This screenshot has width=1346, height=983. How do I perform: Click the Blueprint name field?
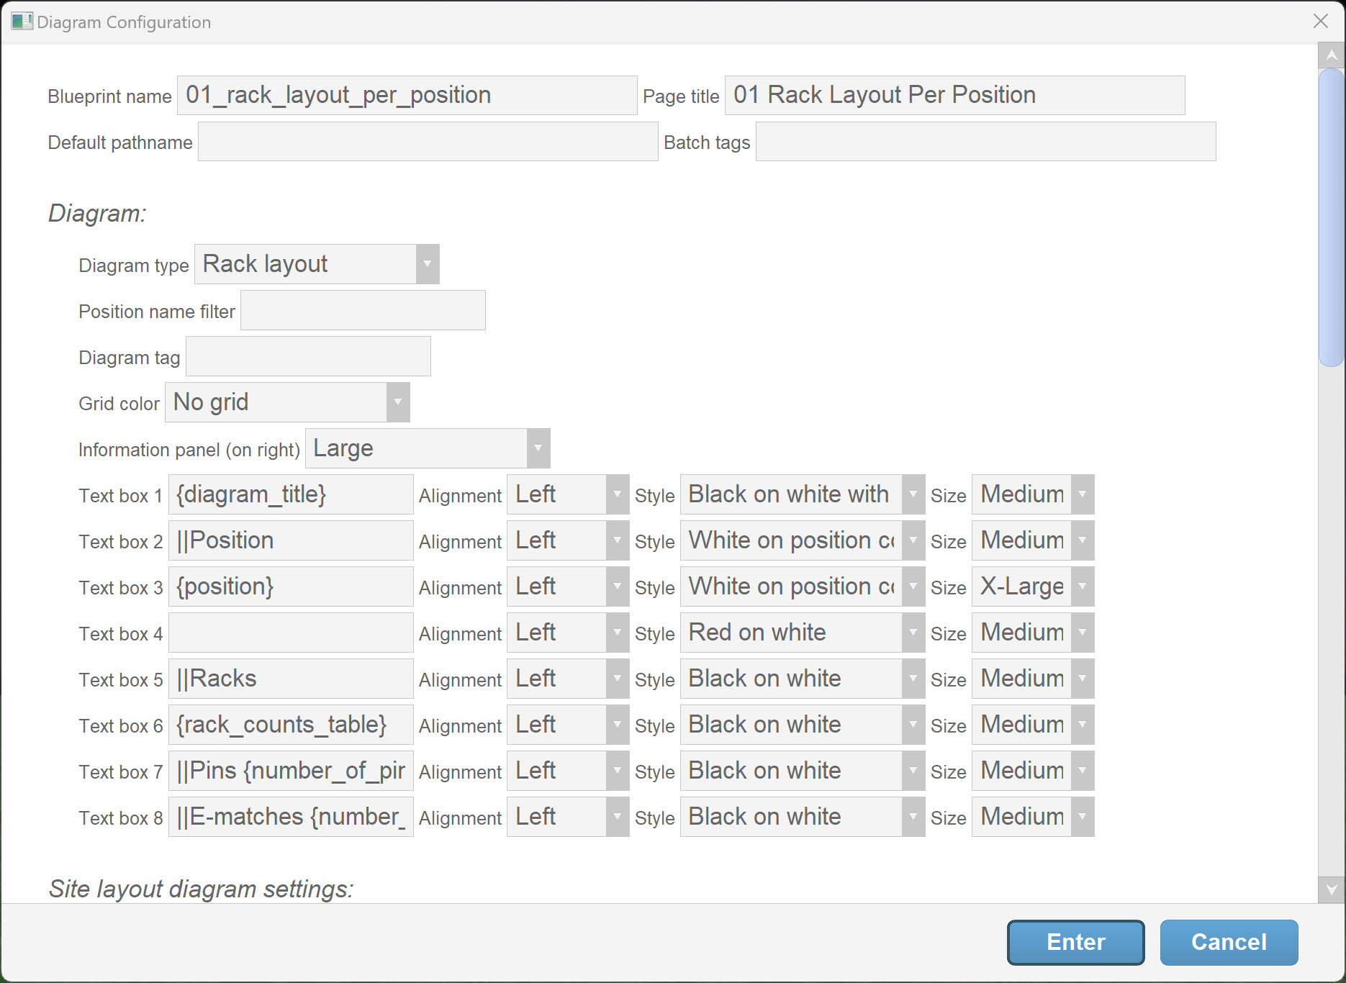407,96
